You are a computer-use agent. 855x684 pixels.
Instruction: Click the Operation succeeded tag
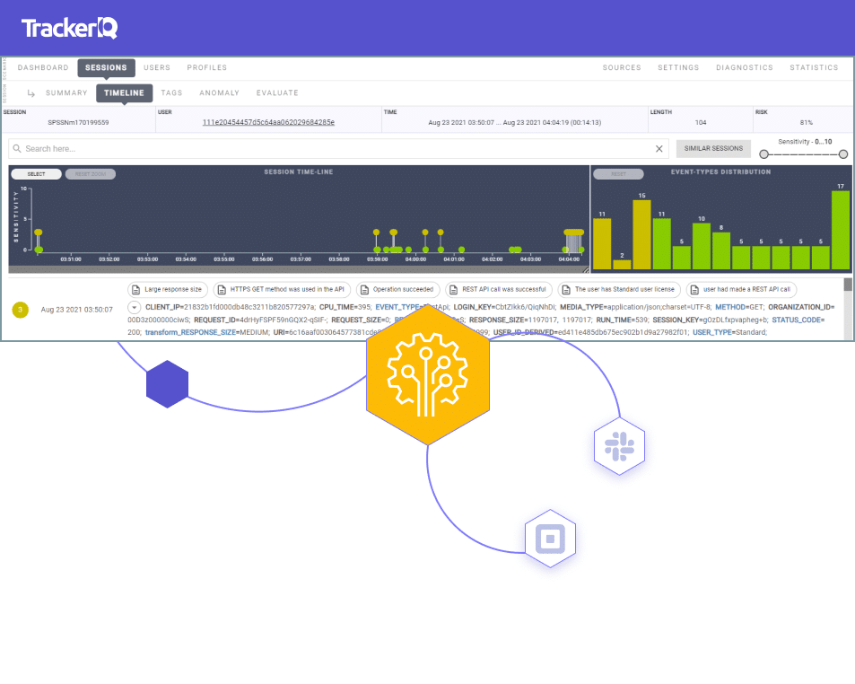(x=398, y=290)
